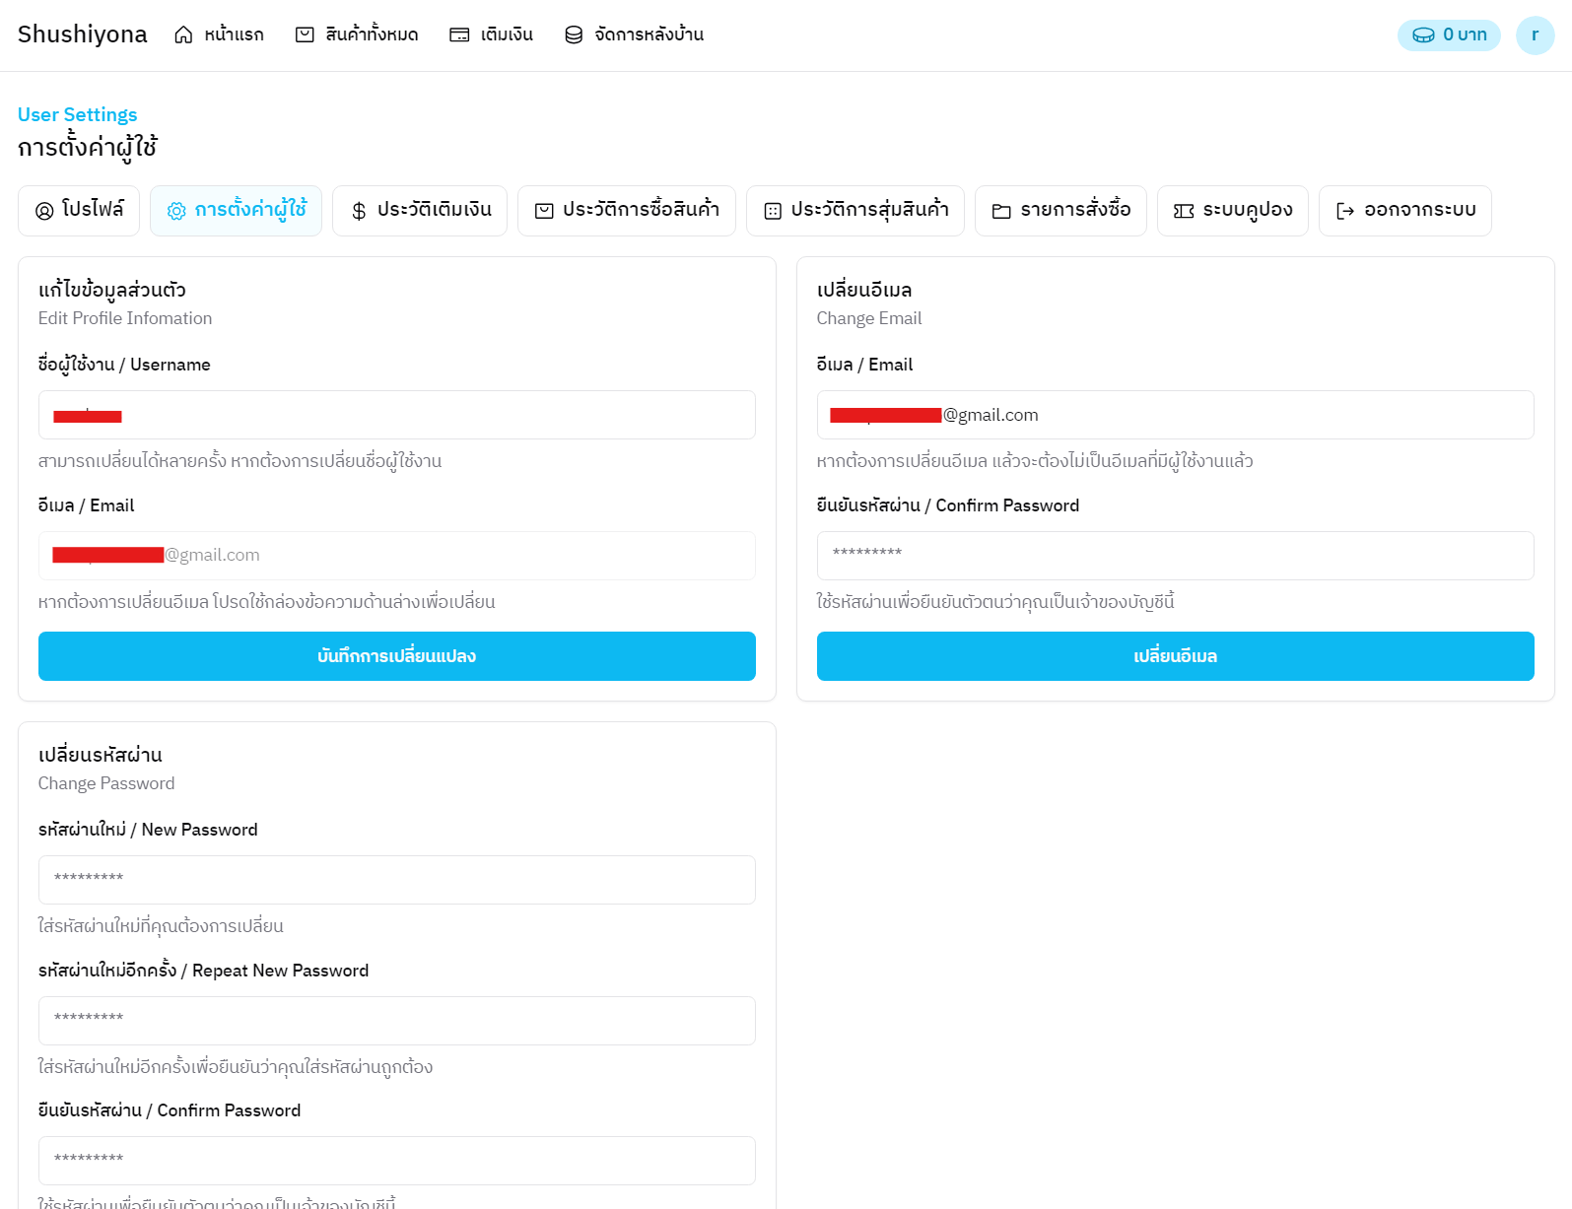Click the backend management database icon
The width and height of the screenshot is (1572, 1209).
[x=574, y=35]
